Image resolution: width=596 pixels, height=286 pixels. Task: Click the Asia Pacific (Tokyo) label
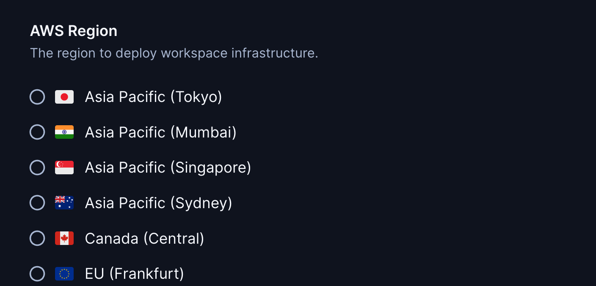click(x=153, y=96)
